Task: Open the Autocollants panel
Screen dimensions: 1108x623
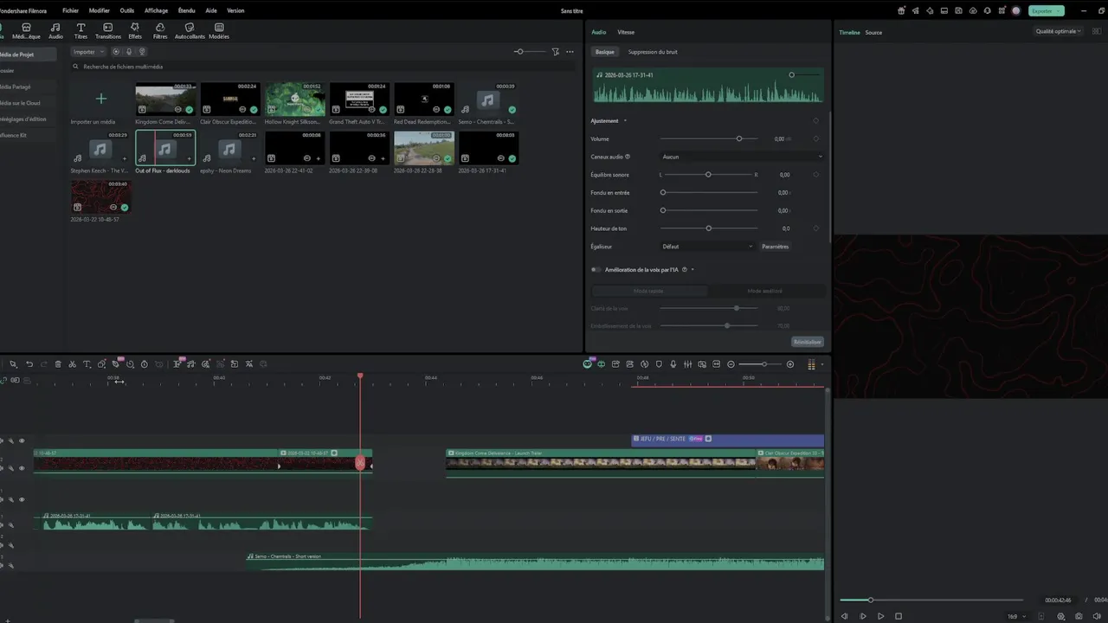Action: click(190, 31)
